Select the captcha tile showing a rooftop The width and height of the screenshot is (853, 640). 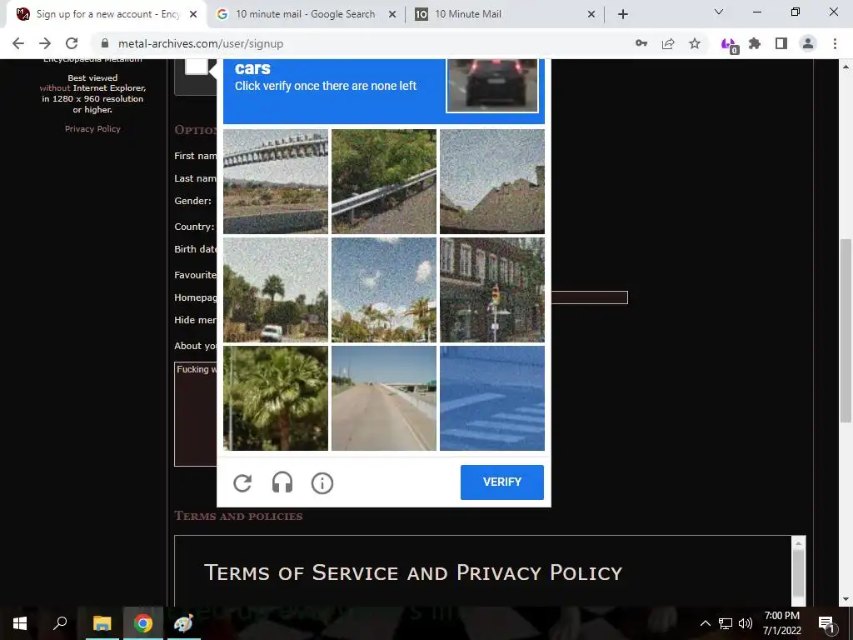492,181
